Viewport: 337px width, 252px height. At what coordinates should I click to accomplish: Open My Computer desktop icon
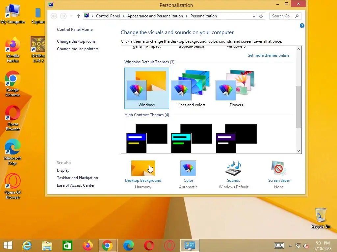click(13, 14)
